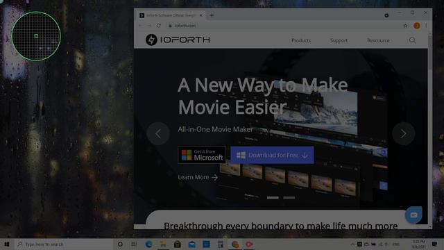444x250 pixels.
Task: Go to previous slide with left arrow
Action: click(158, 134)
